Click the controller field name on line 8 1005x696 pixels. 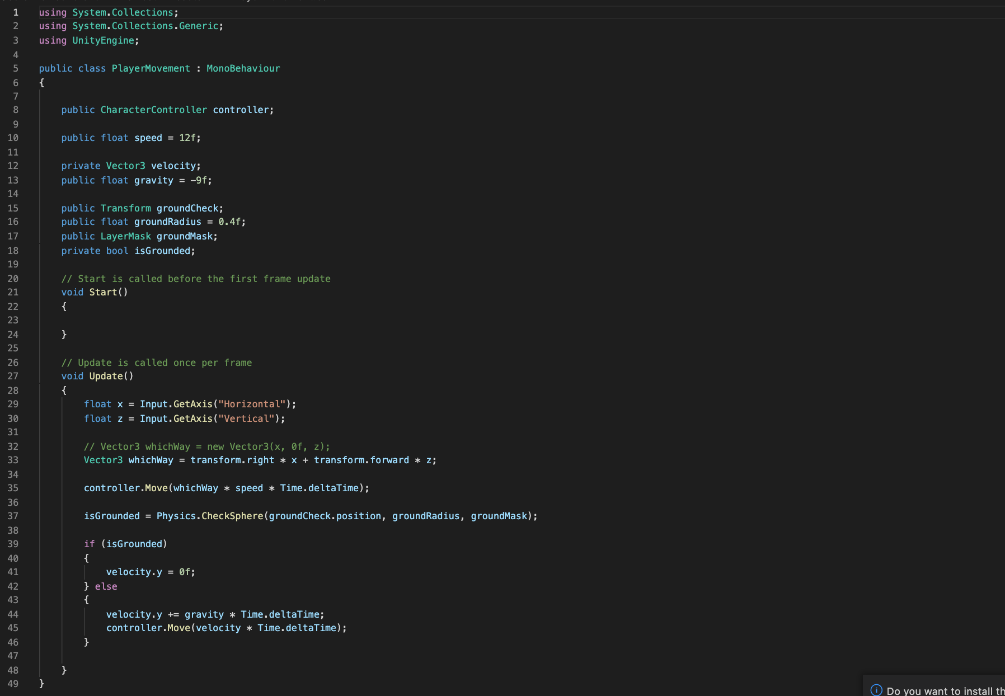tap(241, 110)
